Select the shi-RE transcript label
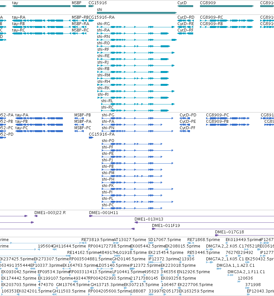Image resolution: width=274 pixels, height=296 pixels. click(x=103, y=56)
